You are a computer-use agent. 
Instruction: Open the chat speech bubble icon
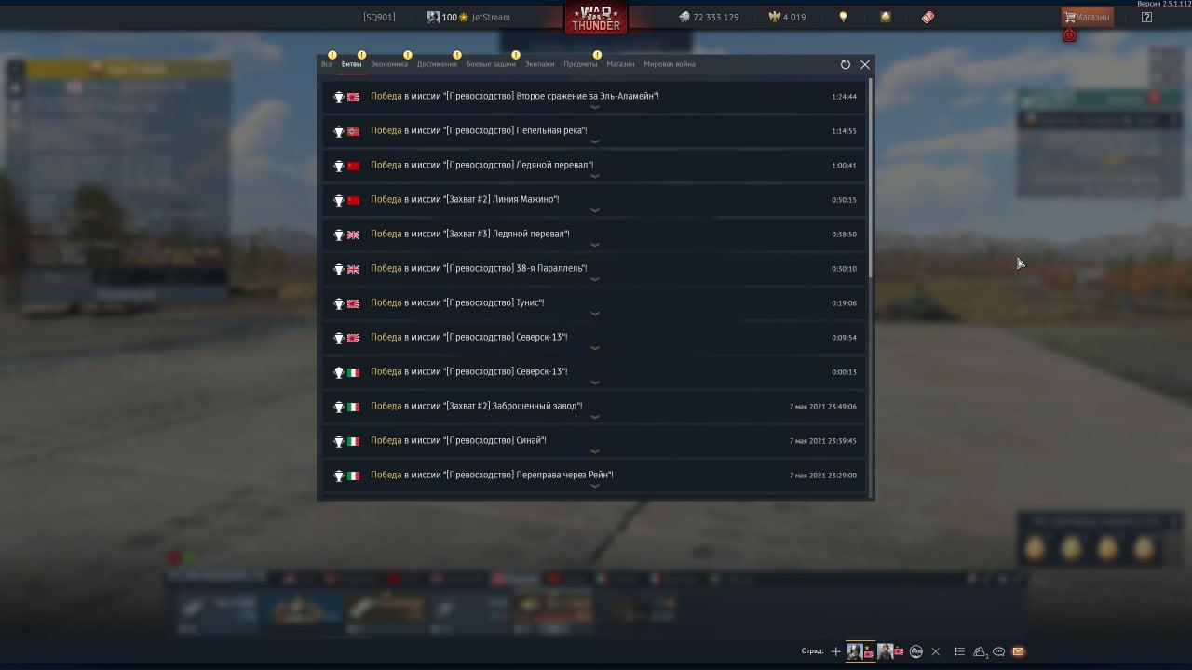(x=998, y=651)
